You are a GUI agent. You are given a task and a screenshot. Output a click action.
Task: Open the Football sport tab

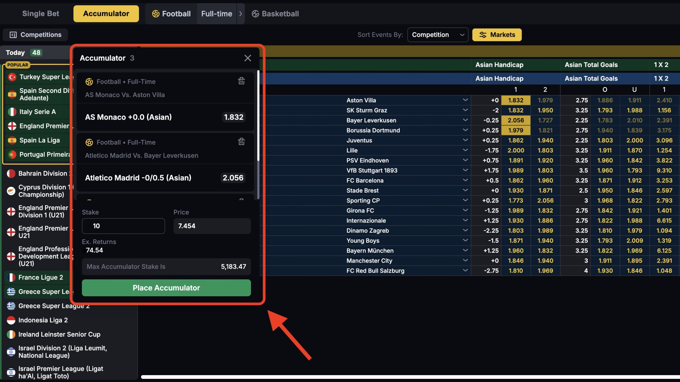[x=171, y=14]
